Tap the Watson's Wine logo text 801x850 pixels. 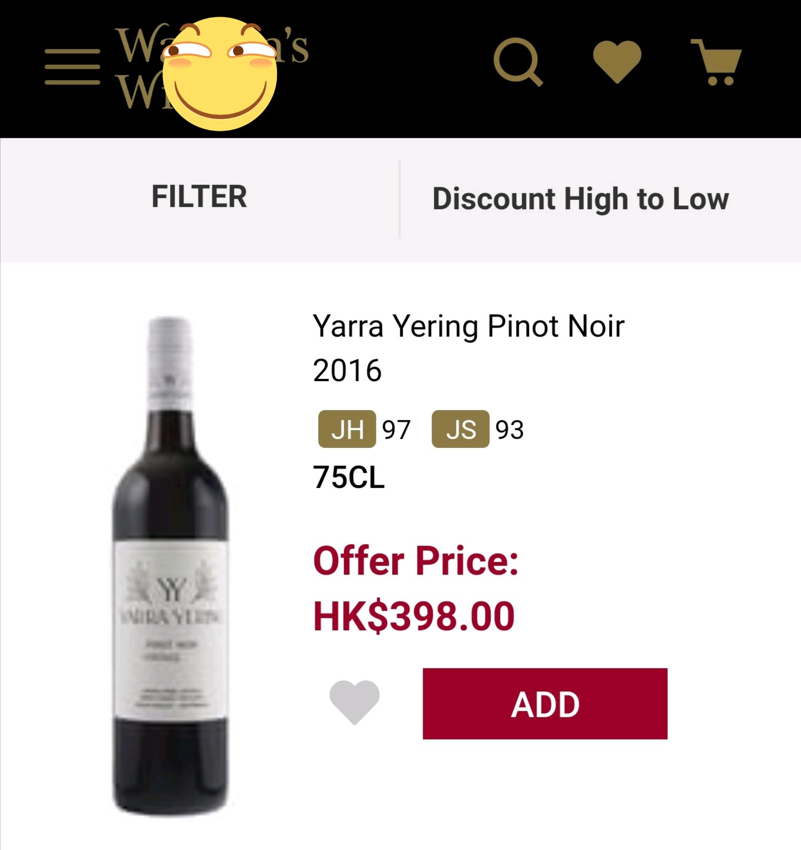tap(139, 67)
